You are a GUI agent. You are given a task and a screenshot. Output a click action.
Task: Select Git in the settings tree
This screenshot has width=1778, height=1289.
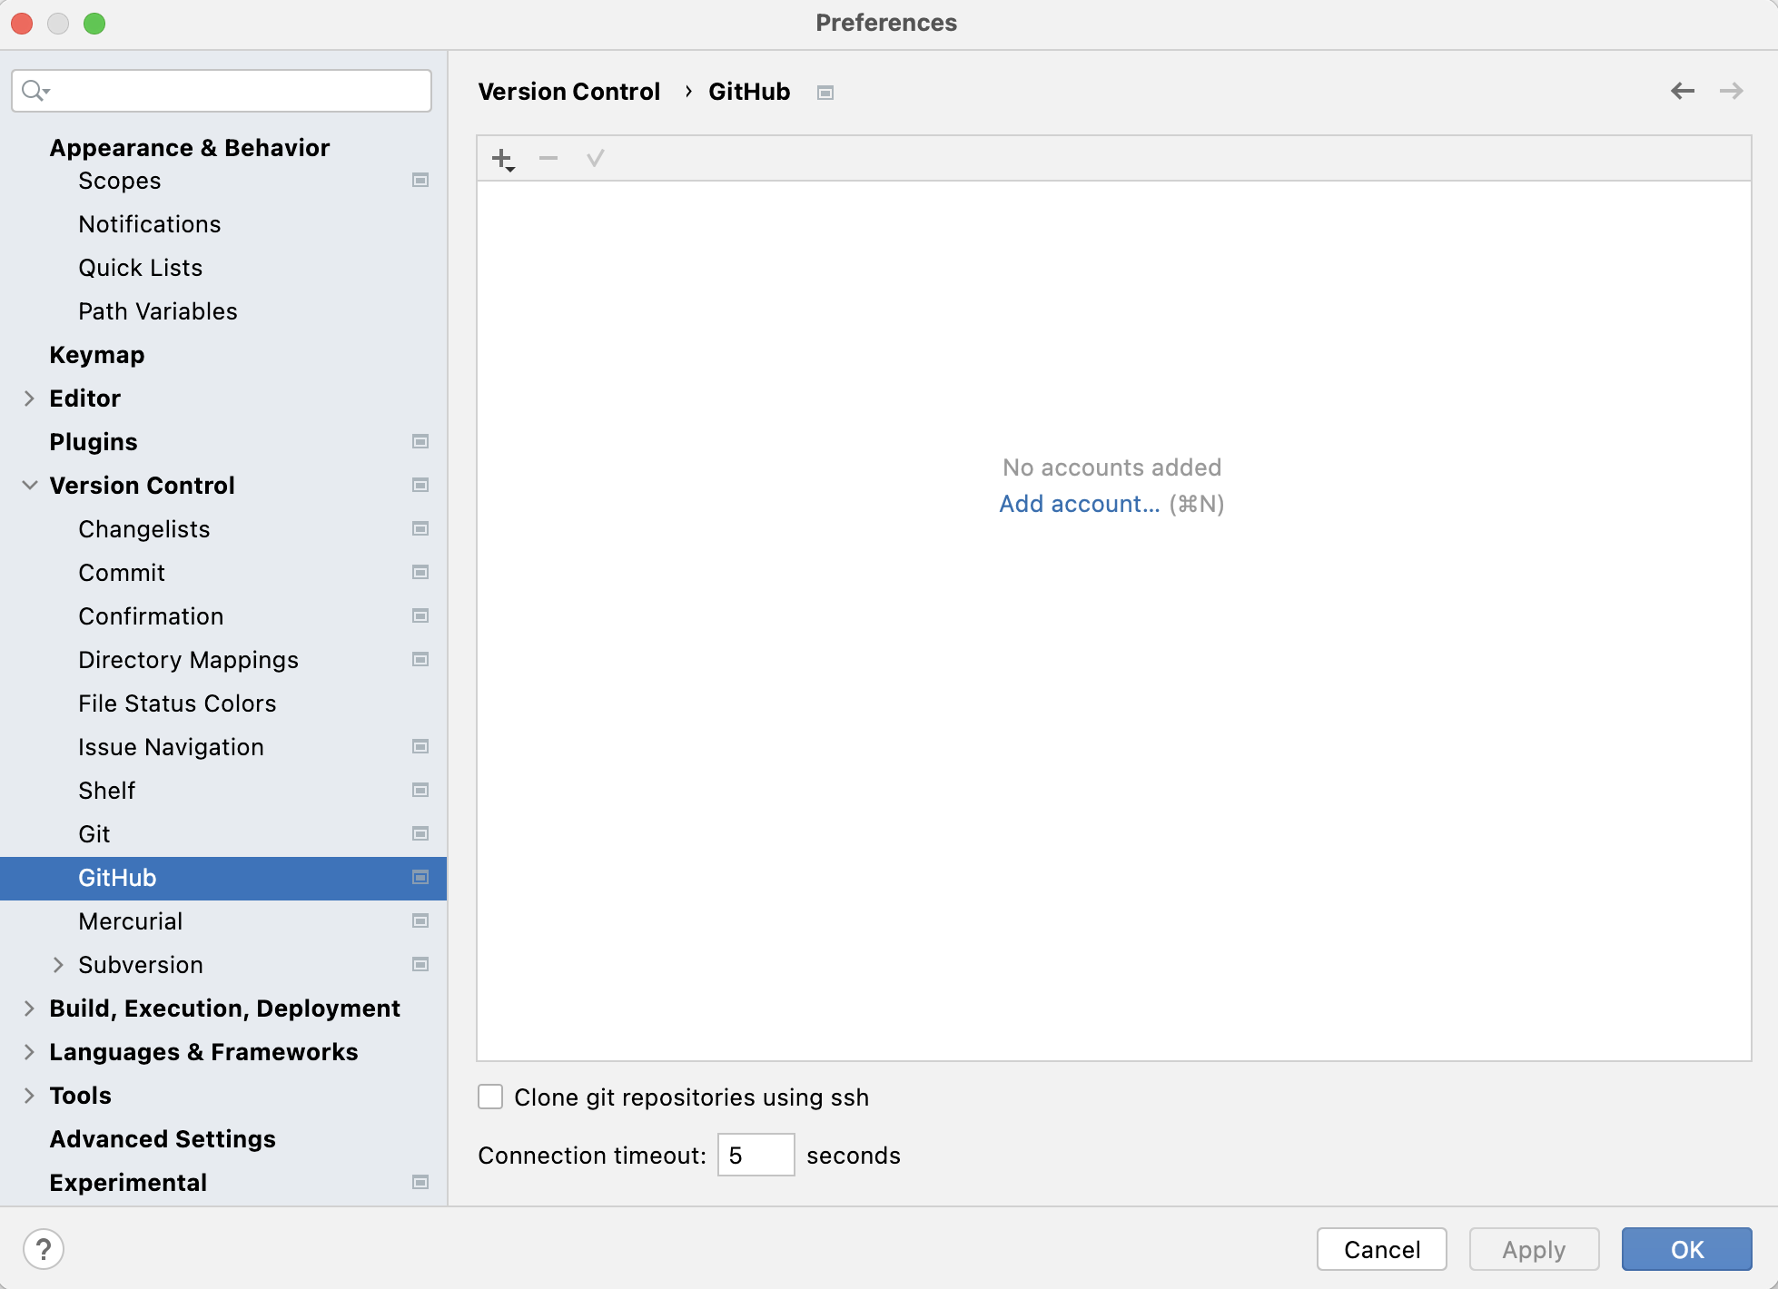(x=94, y=834)
